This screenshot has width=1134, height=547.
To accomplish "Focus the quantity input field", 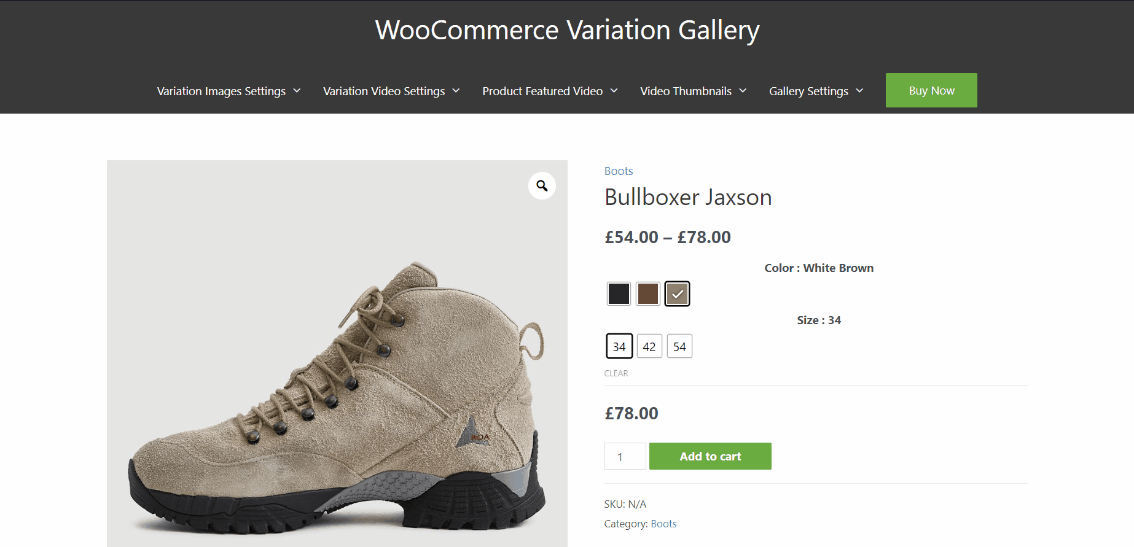I will (x=625, y=456).
